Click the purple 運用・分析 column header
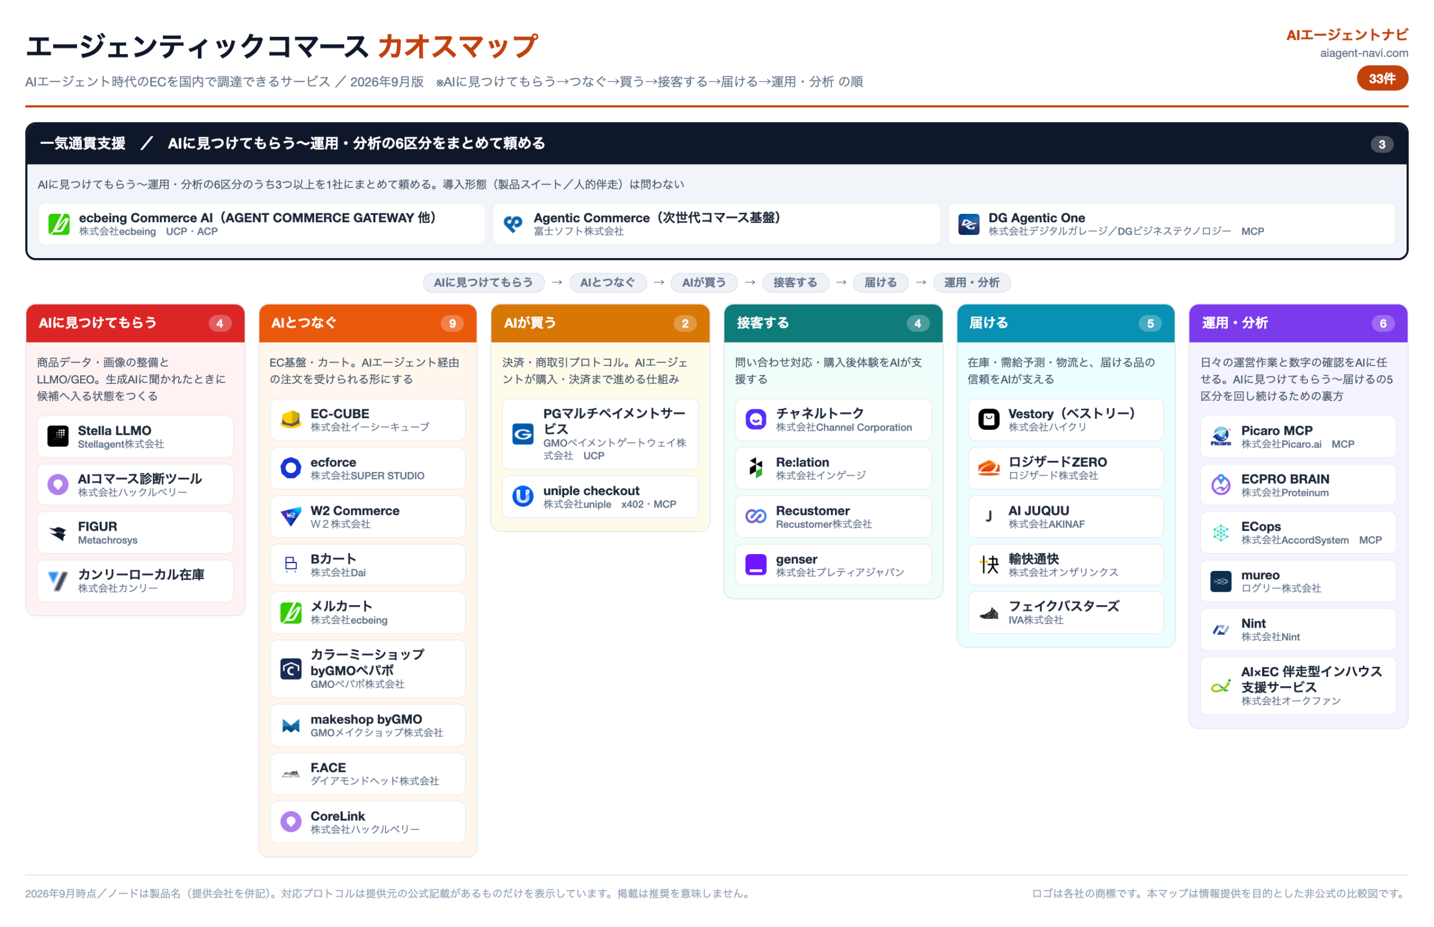 click(1298, 323)
